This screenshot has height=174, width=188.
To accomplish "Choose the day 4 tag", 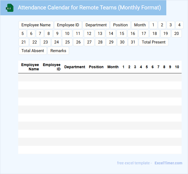I will pyautogui.click(x=179, y=25).
